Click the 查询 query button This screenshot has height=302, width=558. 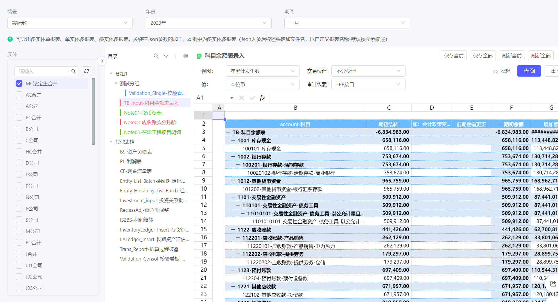point(529,71)
